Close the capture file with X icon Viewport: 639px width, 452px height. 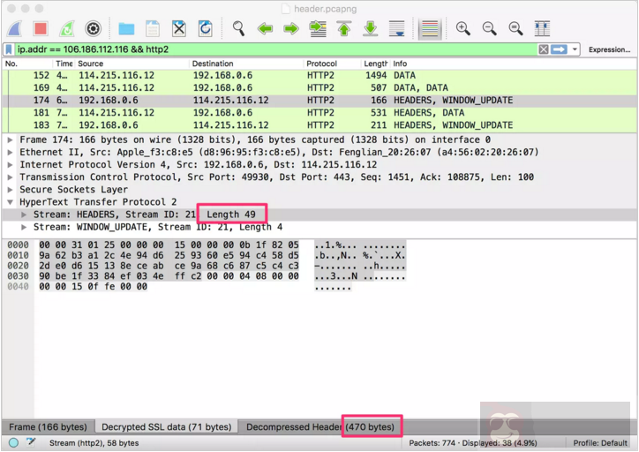(x=179, y=29)
